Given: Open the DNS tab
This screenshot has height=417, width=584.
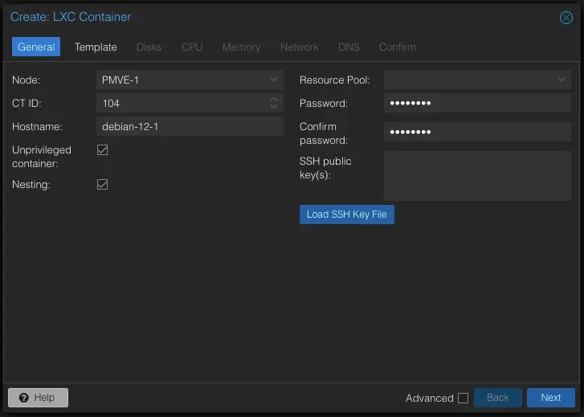Looking at the screenshot, I should click(x=349, y=47).
